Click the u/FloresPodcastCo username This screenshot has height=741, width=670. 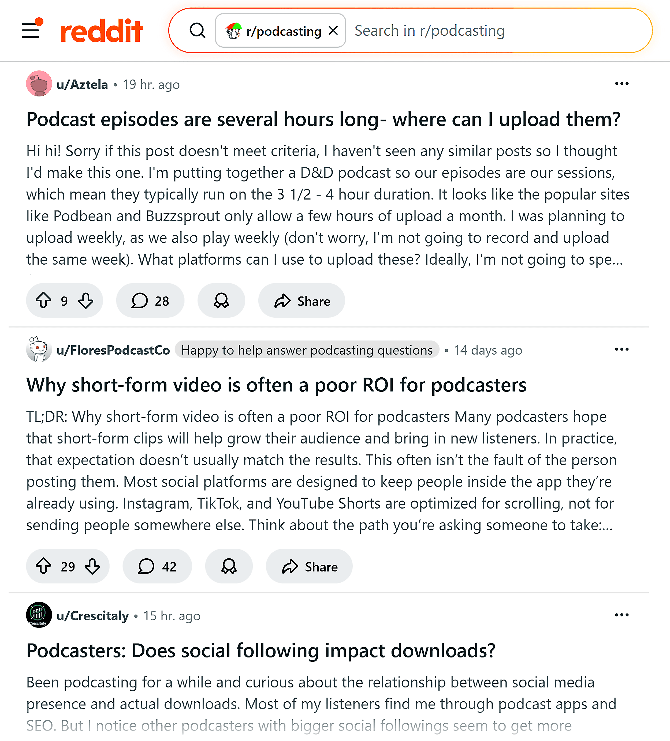(x=114, y=350)
